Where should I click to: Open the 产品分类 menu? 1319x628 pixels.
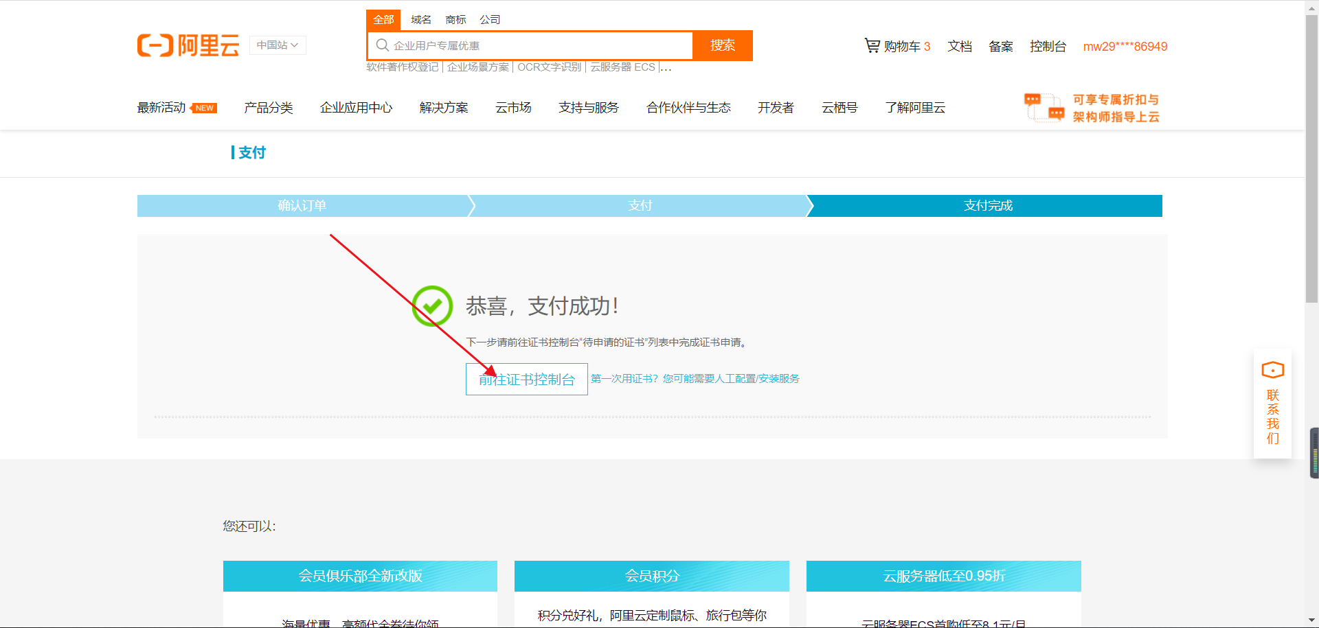tap(268, 108)
